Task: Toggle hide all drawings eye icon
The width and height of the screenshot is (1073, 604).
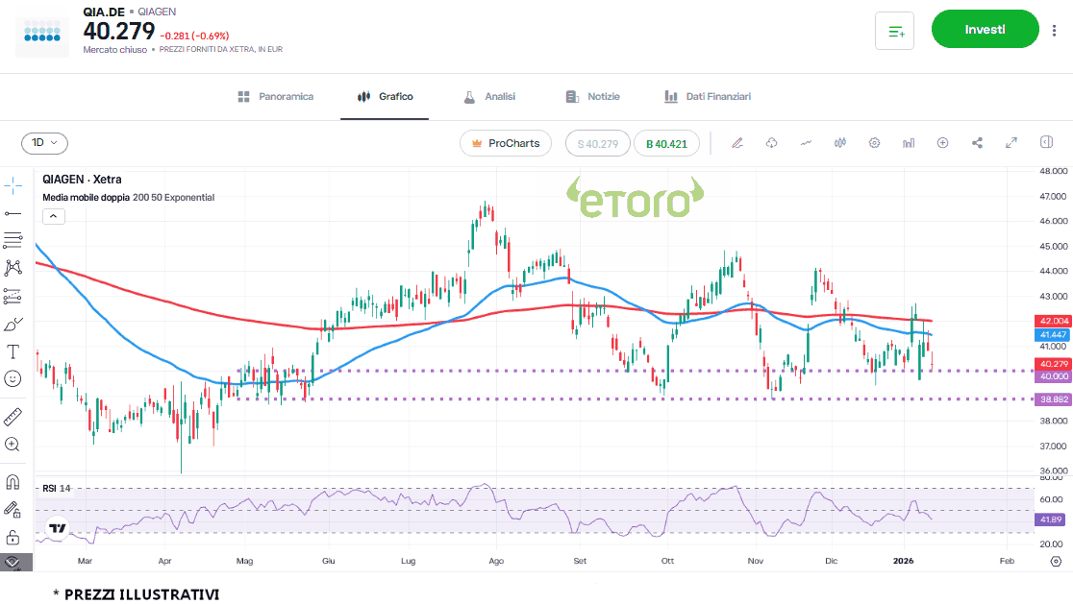Action: 13,562
